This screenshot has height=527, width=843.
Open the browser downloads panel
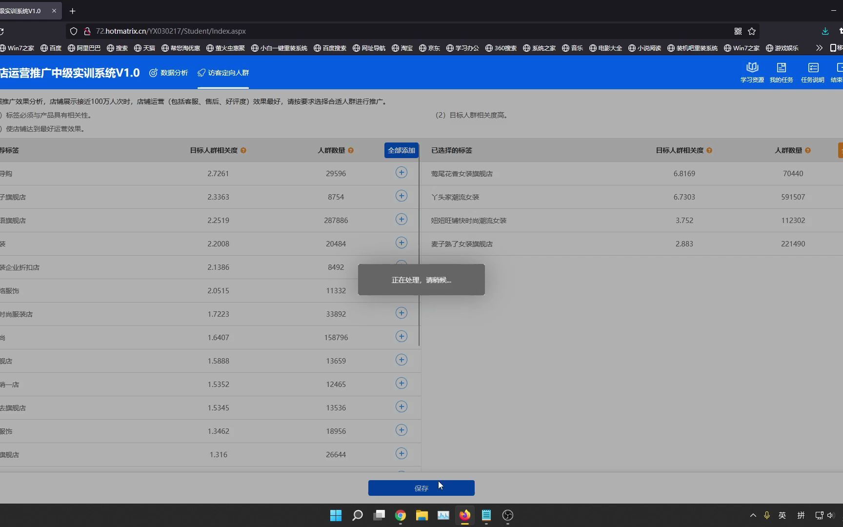tap(825, 31)
